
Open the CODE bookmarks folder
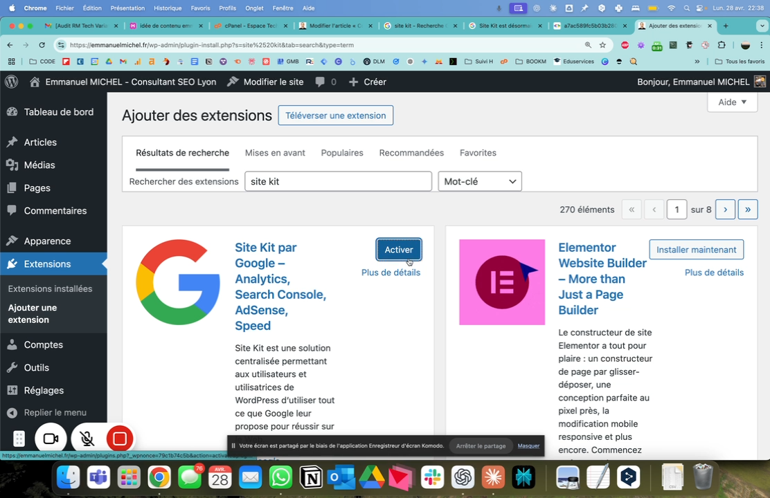coord(42,62)
